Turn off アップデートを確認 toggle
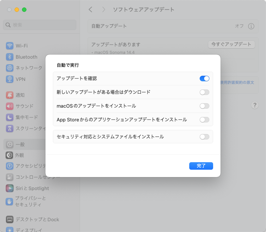266x232 pixels. 205,78
